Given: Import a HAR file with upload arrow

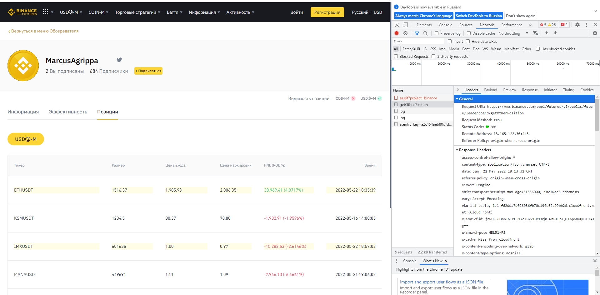Looking at the screenshot, I should click(547, 33).
